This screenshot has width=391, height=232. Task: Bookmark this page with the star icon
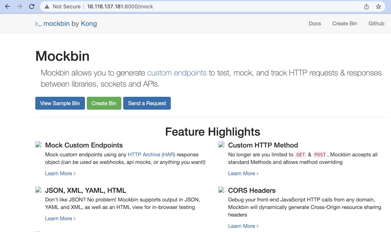coord(378,6)
